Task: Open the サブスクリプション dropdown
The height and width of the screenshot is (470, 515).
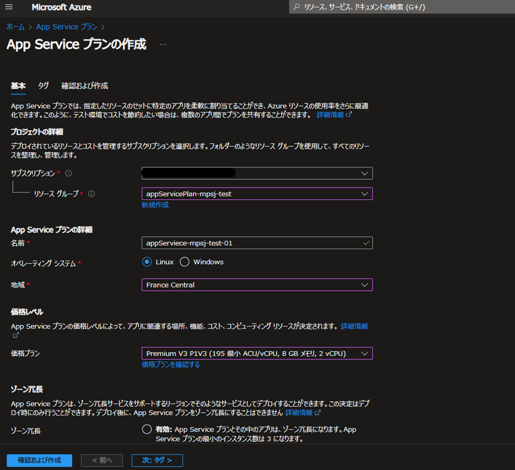Action: 257,173
